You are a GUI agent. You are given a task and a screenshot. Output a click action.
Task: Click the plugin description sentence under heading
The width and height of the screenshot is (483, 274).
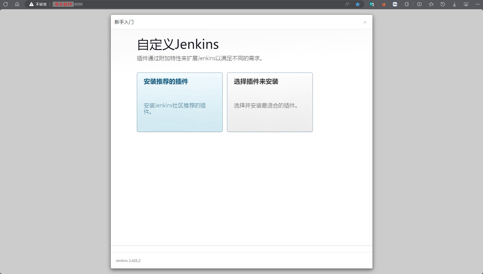click(x=200, y=58)
